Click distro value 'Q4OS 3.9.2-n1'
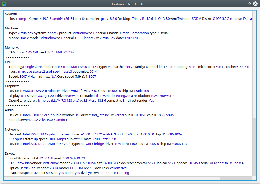The image size is (260, 184). click(x=223, y=19)
